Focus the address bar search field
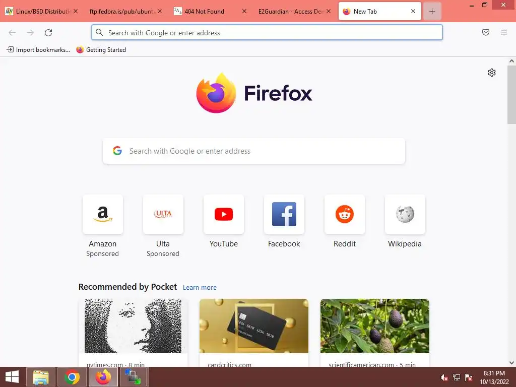The image size is (516, 387). [267, 32]
